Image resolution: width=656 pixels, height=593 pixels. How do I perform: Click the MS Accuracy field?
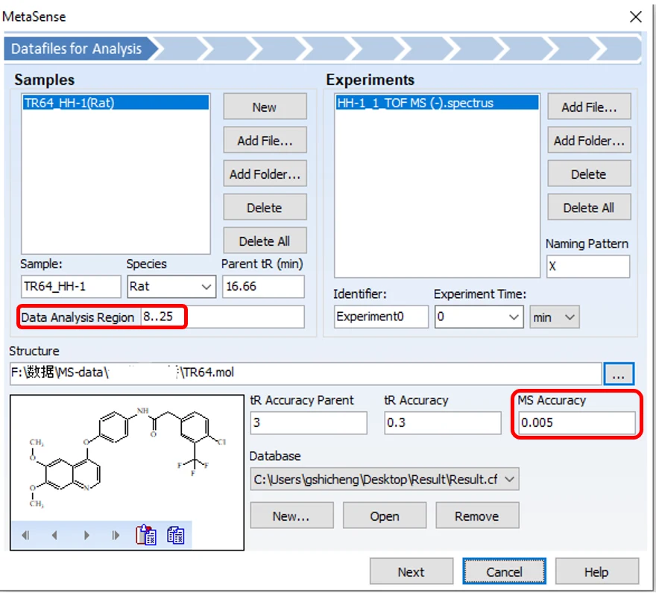[577, 423]
